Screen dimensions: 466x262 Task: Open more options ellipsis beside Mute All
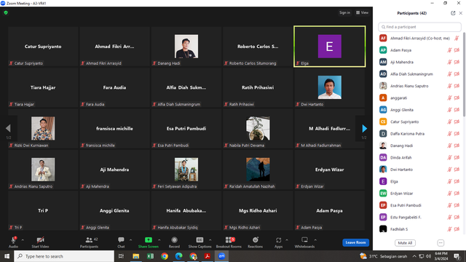441,243
